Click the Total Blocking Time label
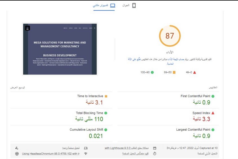238x159 pixels. tap(89, 113)
